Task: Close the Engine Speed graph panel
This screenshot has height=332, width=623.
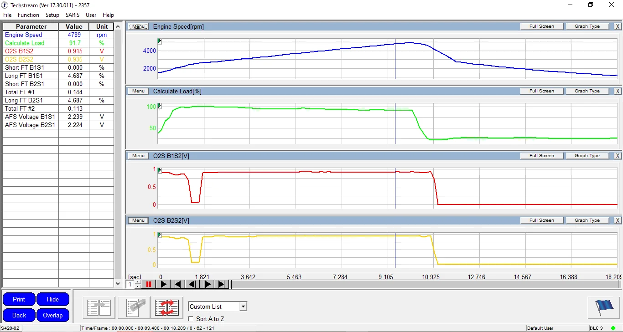Action: coord(618,26)
